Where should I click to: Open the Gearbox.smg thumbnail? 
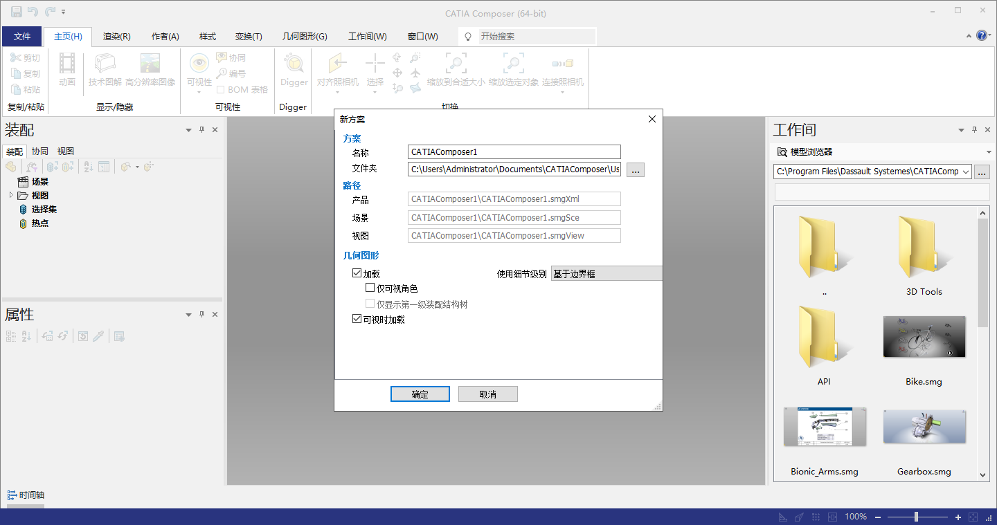(x=924, y=427)
